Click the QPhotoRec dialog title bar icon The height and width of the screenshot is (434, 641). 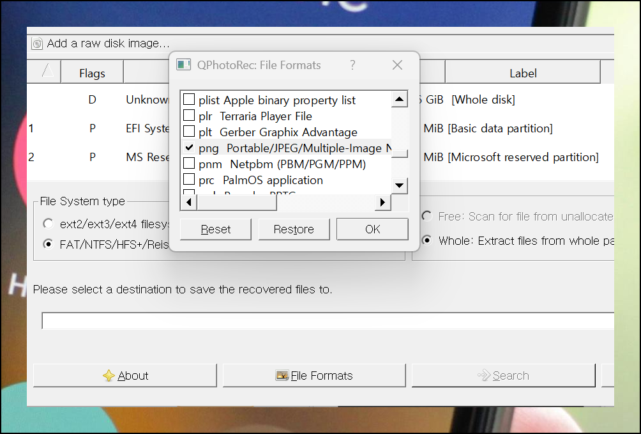click(183, 65)
